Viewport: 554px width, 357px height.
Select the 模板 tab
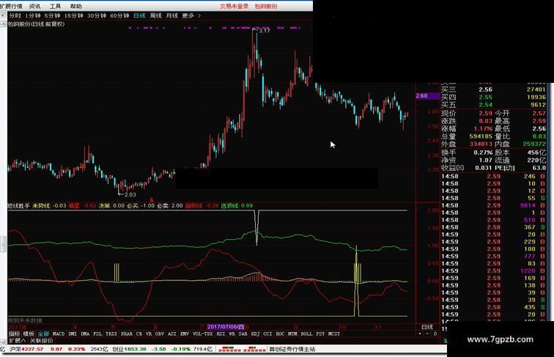pos(29,334)
